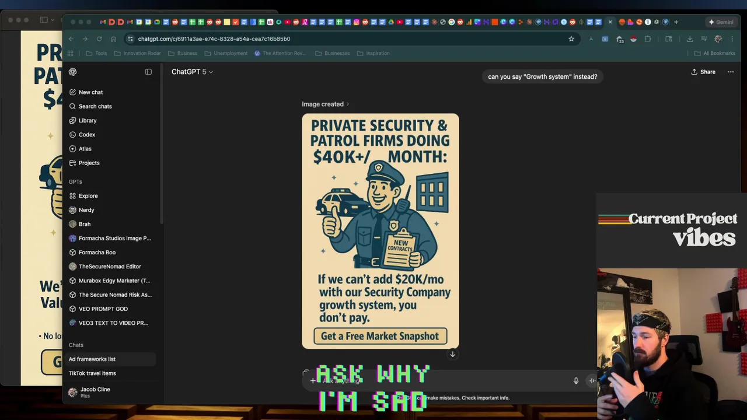
Task: Open the Business bookmarks folder
Action: tap(183, 53)
